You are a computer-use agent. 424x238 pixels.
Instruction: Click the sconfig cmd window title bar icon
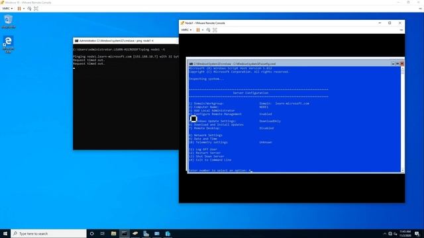click(191, 64)
